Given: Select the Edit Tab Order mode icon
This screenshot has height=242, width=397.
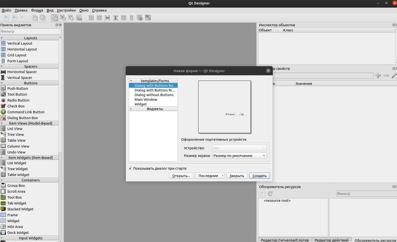Looking at the screenshot, I should coord(79,18).
